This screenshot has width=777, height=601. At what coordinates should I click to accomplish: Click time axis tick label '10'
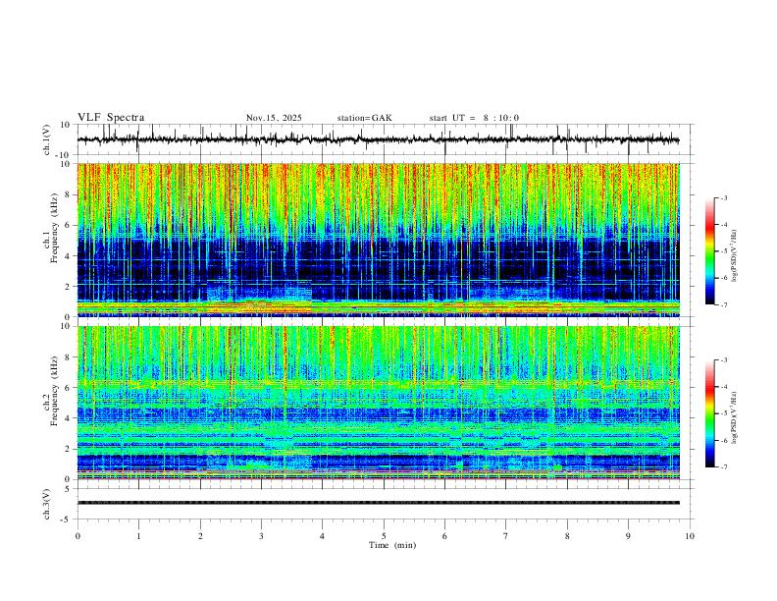[690, 536]
